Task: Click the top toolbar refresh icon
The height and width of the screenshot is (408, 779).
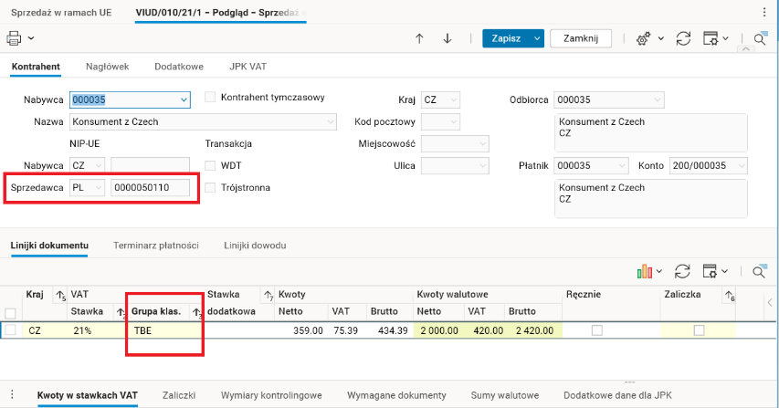Action: (x=682, y=38)
